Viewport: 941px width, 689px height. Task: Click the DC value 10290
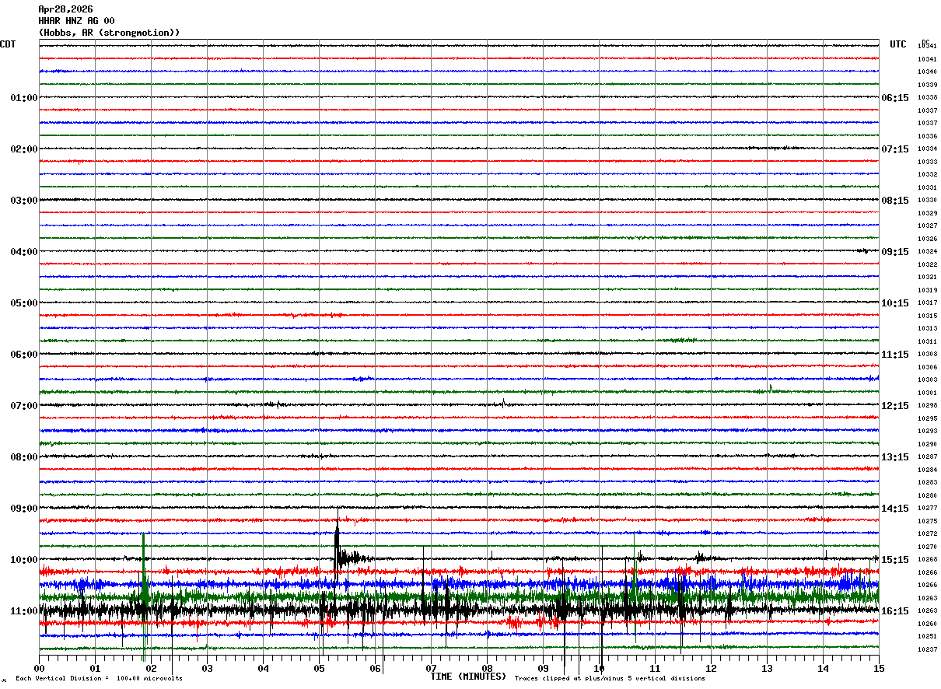pyautogui.click(x=927, y=445)
